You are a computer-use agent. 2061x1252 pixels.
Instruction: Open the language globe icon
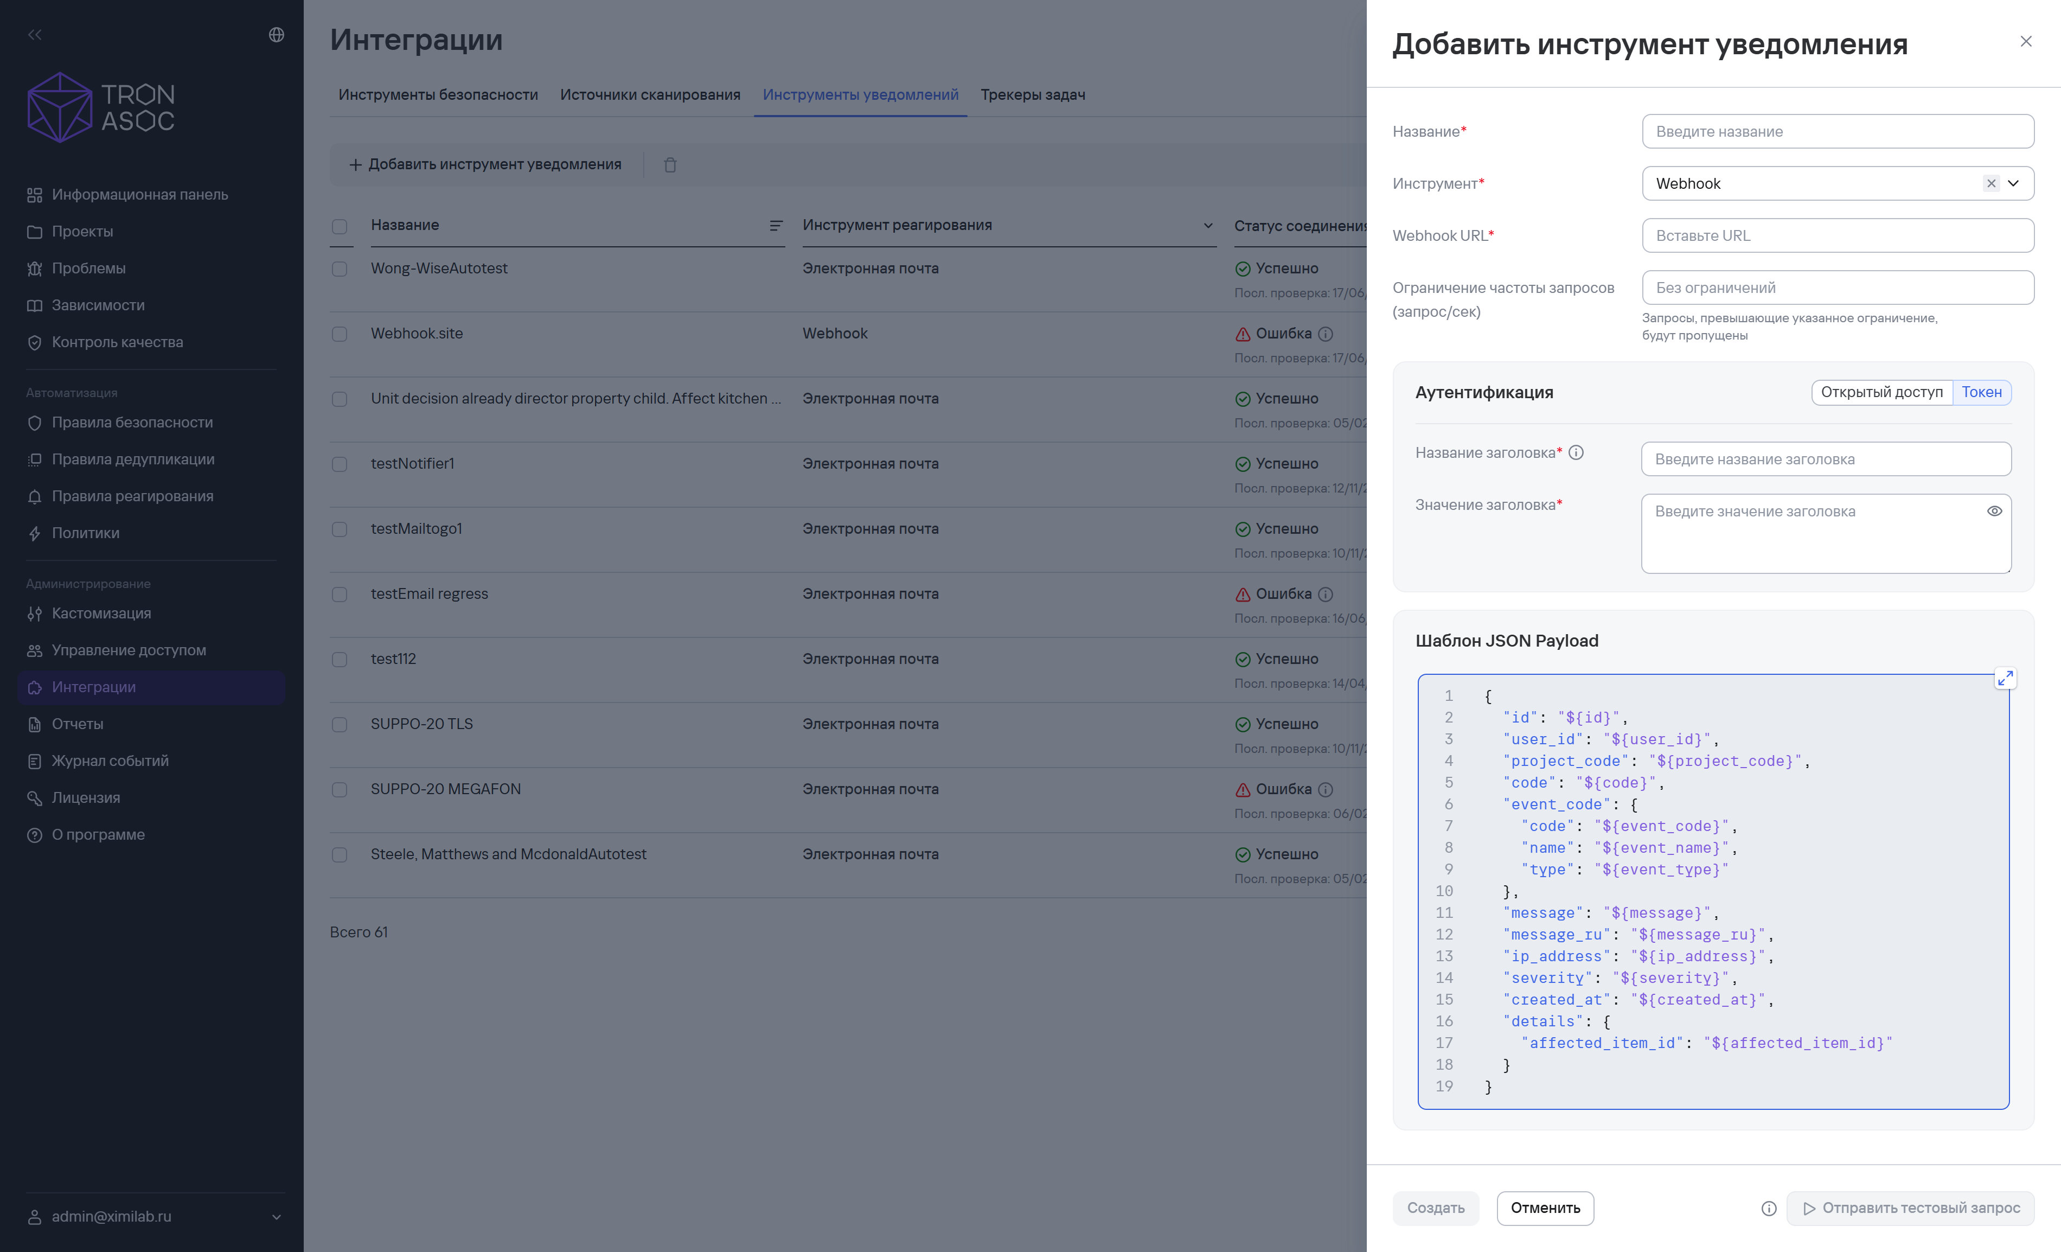(x=276, y=34)
